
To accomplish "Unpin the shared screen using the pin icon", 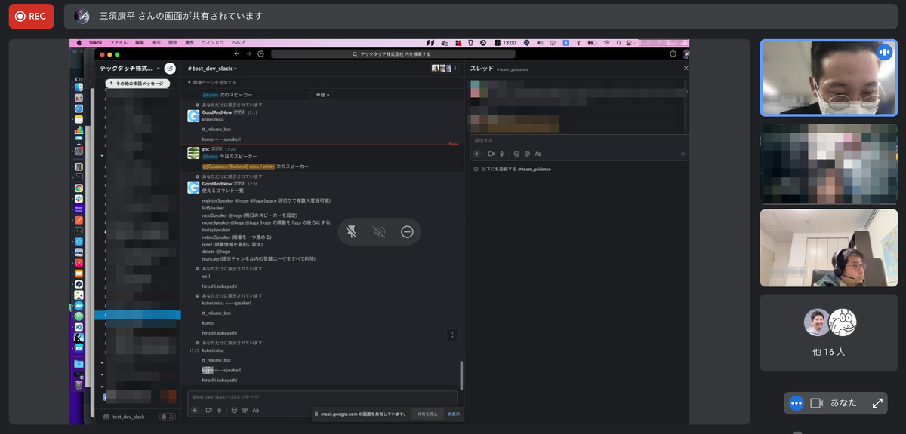I will click(x=351, y=232).
